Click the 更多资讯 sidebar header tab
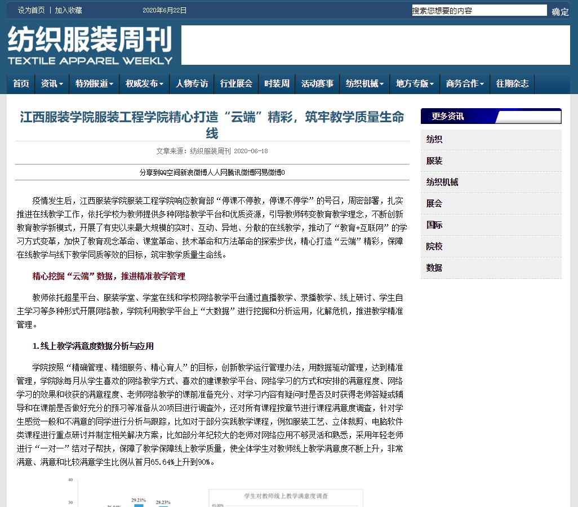578x507 pixels. click(x=448, y=117)
